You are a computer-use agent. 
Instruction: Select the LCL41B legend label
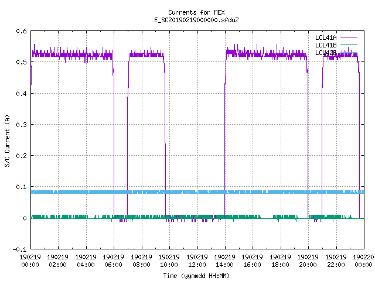pyautogui.click(x=326, y=45)
